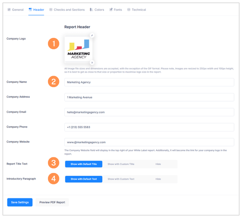Click the Marketing Agency logo thumbnail

(x=78, y=49)
